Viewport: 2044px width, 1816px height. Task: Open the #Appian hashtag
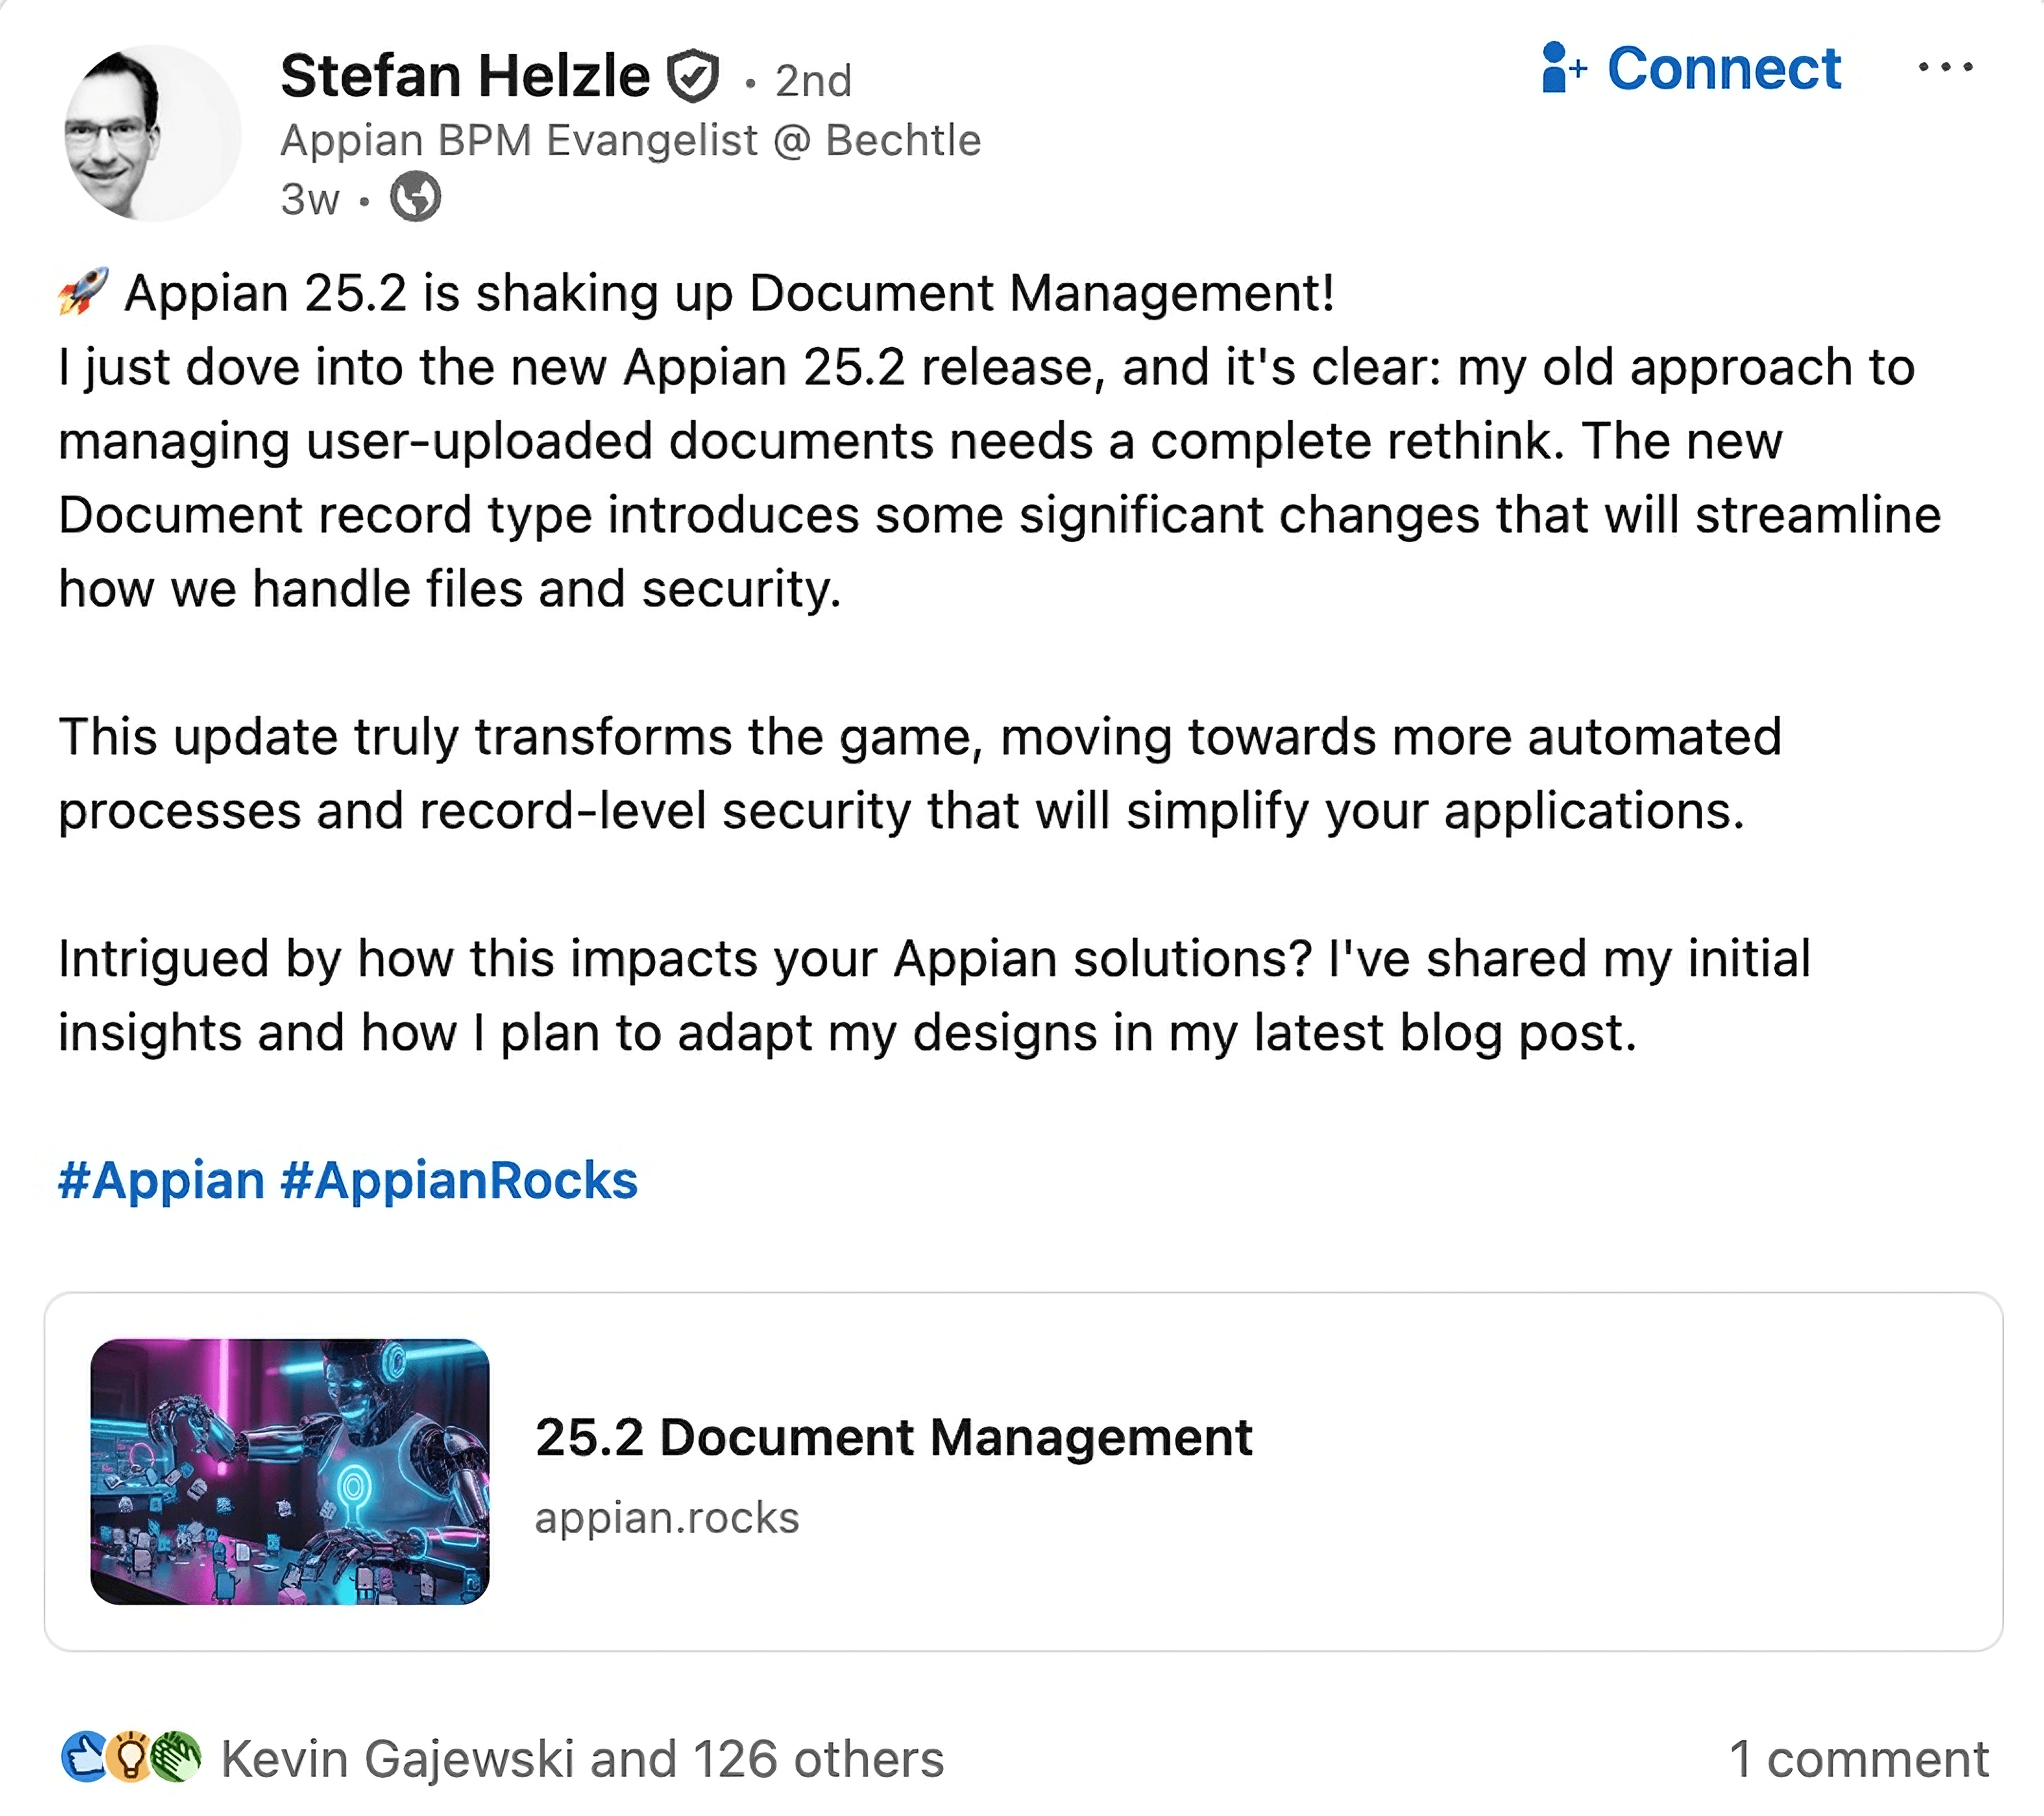pos(161,1180)
